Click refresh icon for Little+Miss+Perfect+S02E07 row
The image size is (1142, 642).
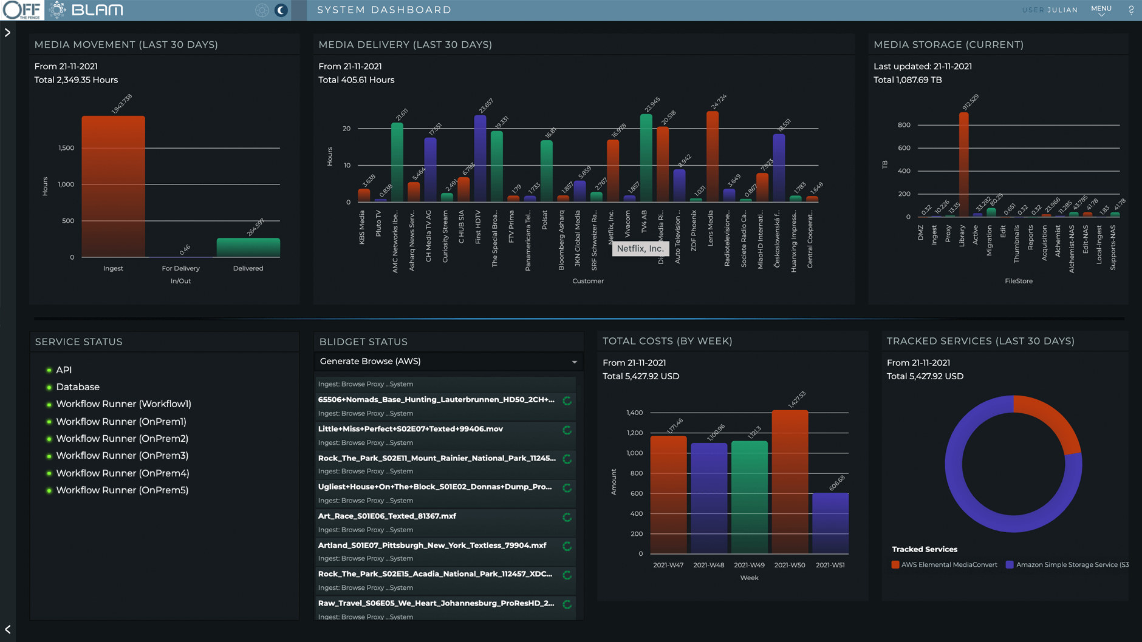coord(567,430)
